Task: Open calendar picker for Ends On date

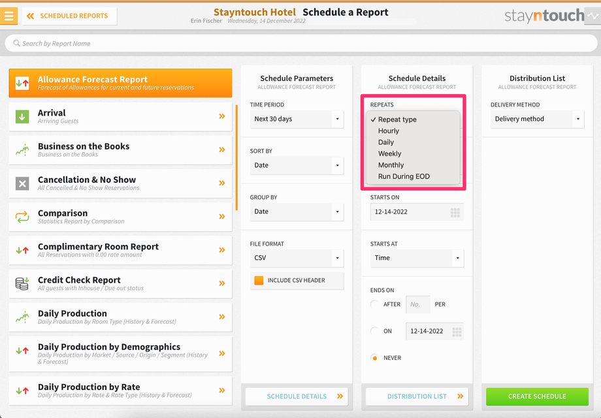Action: [x=457, y=332]
